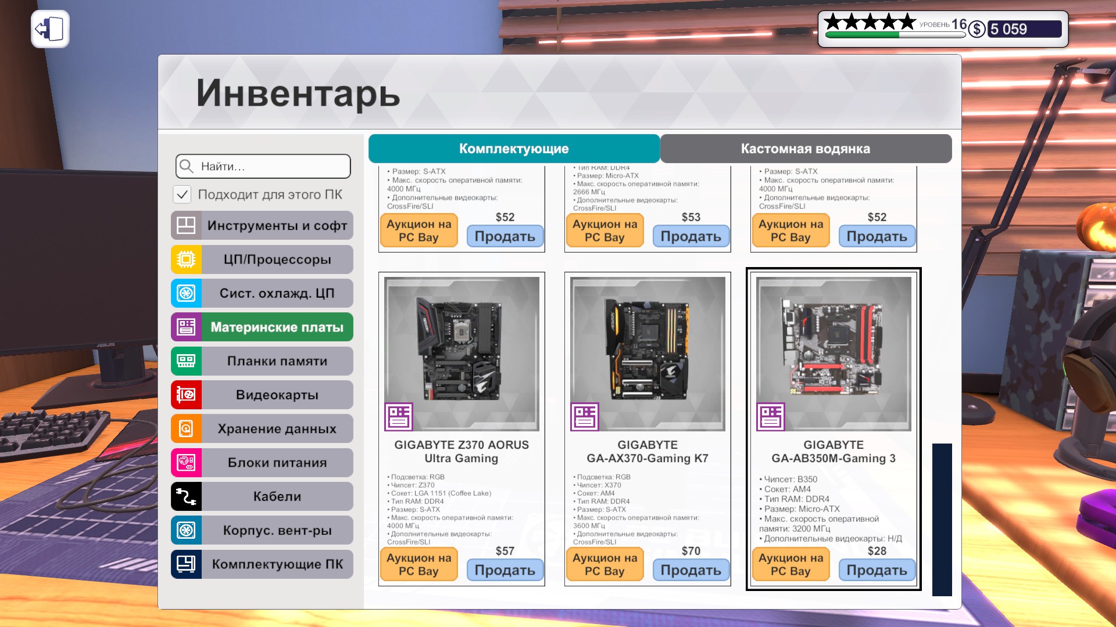The width and height of the screenshot is (1116, 627).
Task: Open the CPU processors category icon
Action: [x=186, y=260]
